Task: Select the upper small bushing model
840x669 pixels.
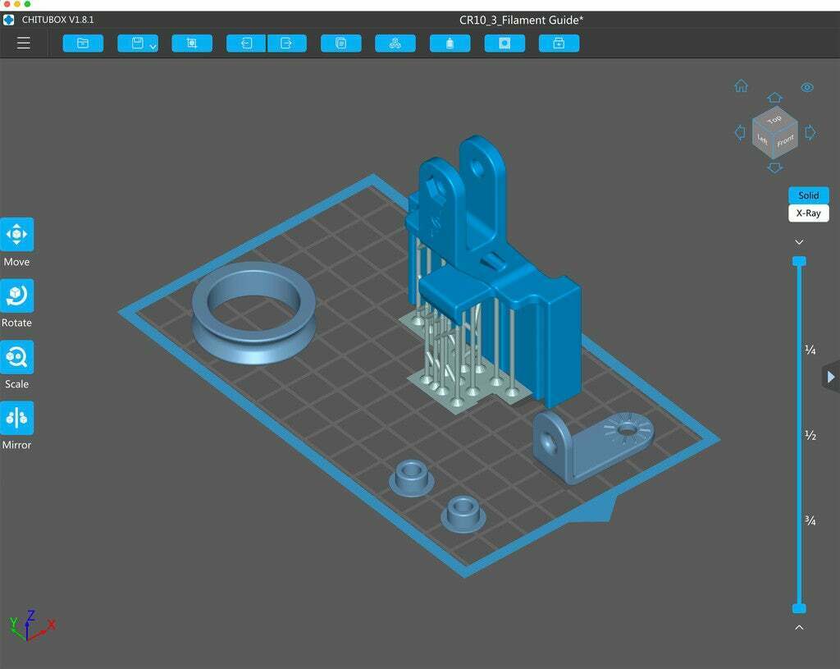Action: [x=412, y=478]
